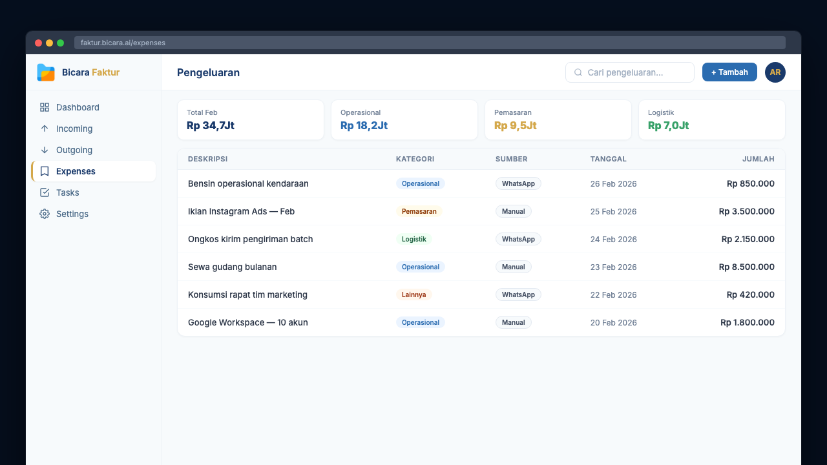The image size is (827, 465).
Task: Open the Dashboard menu item
Action: pos(78,107)
